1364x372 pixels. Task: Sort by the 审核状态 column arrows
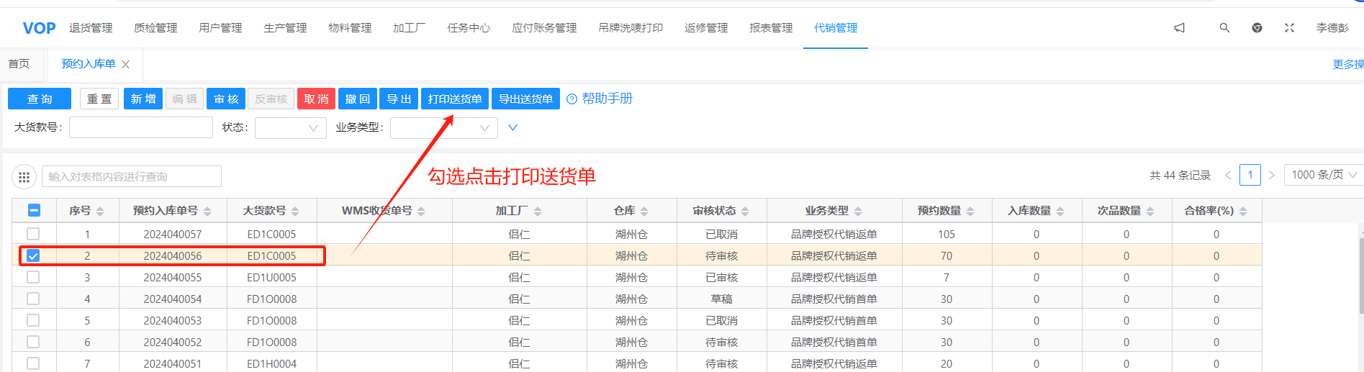pyautogui.click(x=745, y=212)
